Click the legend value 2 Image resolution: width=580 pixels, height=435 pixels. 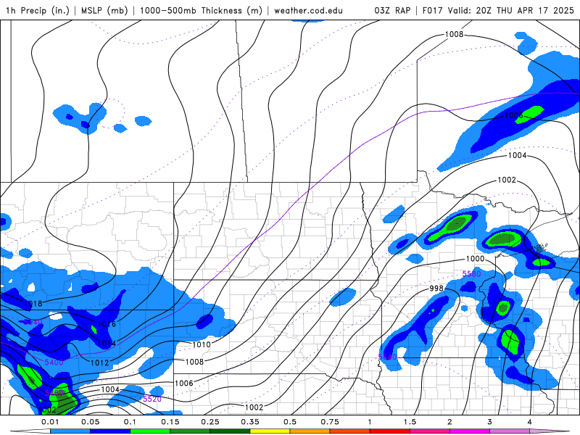pyautogui.click(x=449, y=422)
